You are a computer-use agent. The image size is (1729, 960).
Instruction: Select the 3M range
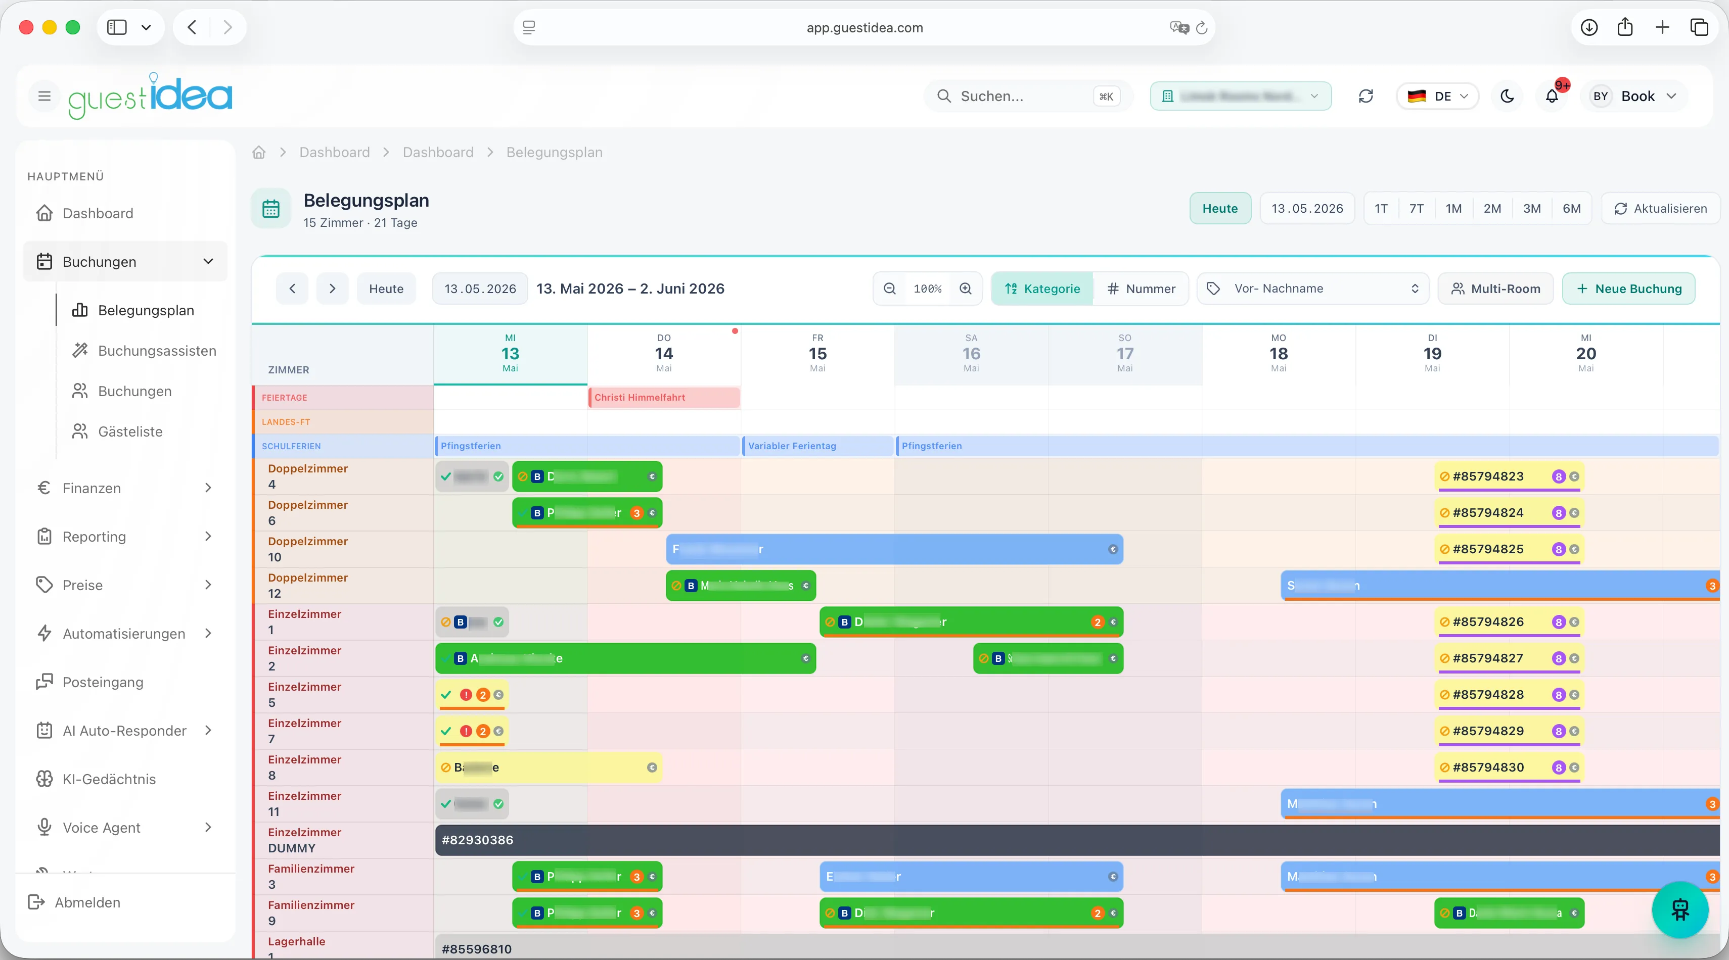coord(1532,209)
